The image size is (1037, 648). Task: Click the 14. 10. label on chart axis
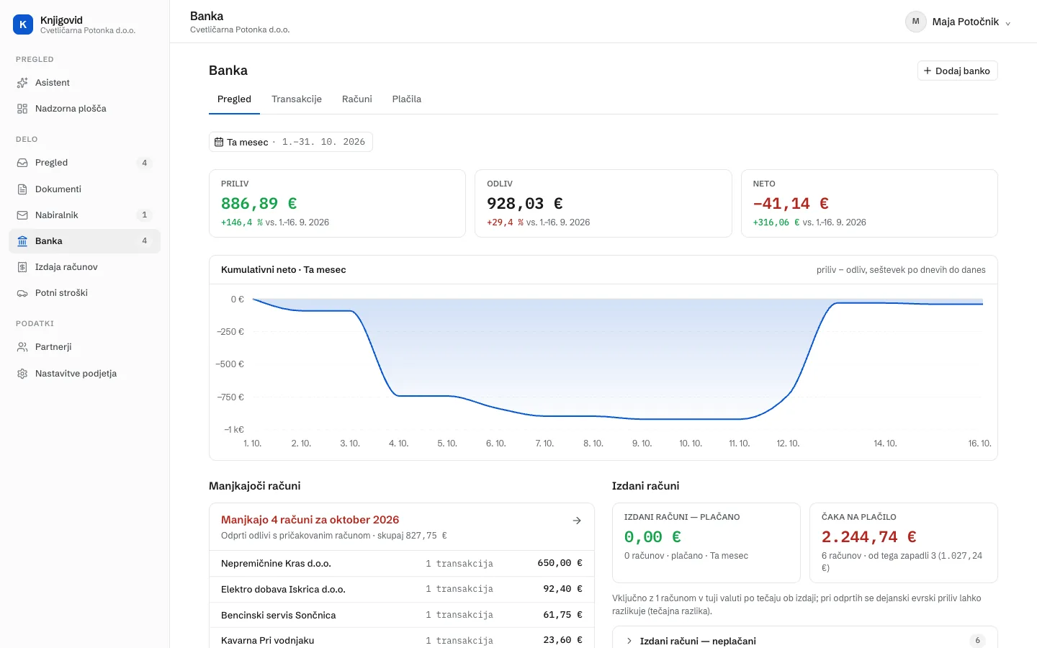885,444
